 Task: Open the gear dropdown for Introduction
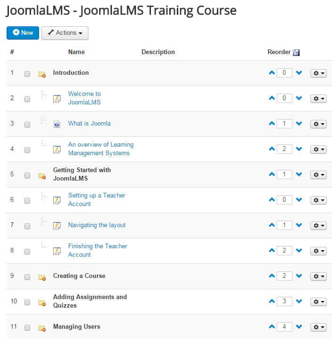[x=318, y=73]
